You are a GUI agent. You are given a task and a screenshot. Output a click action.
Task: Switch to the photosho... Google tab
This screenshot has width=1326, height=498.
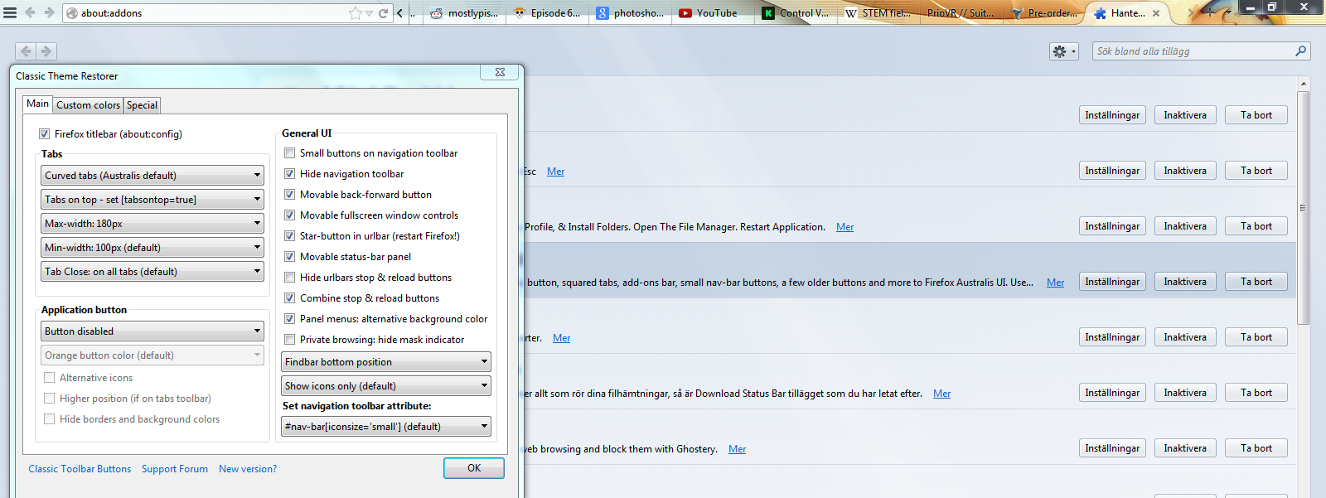pos(631,13)
